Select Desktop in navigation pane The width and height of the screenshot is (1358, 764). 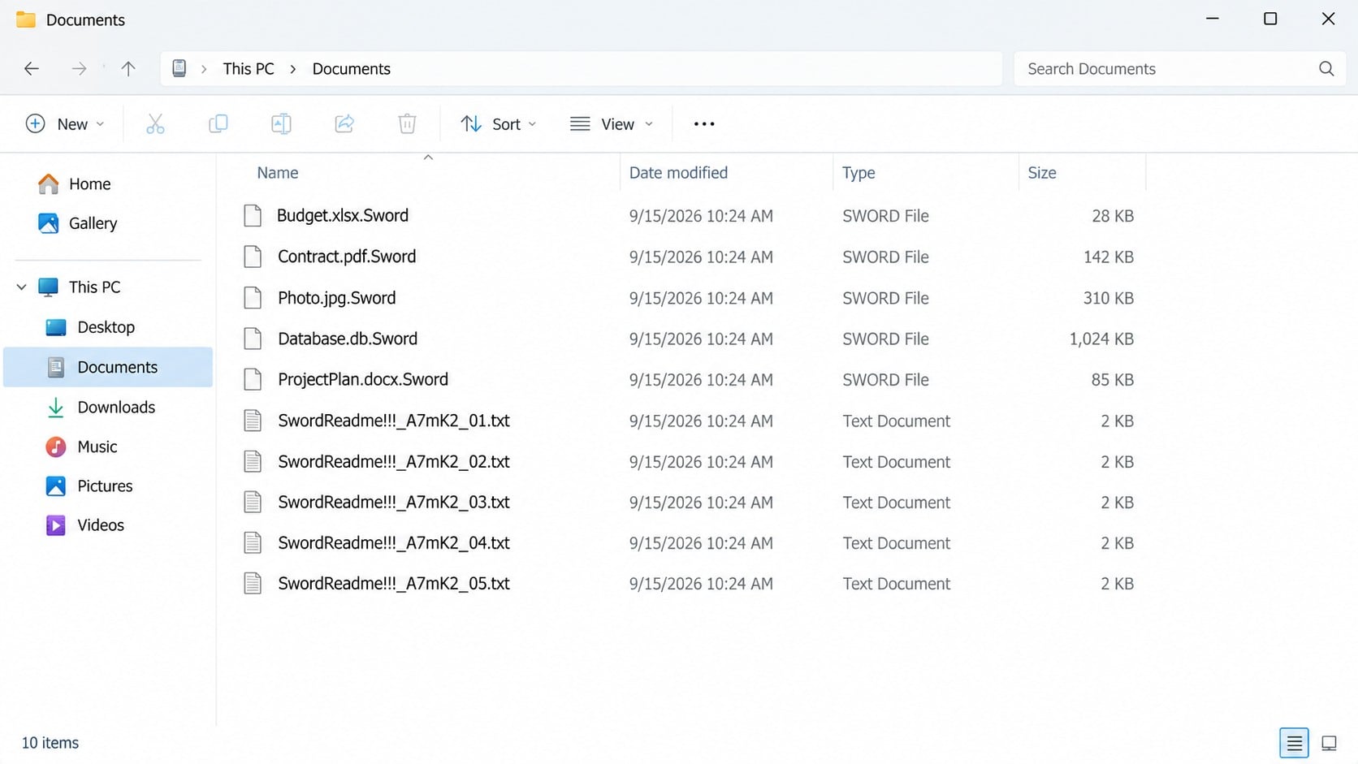click(106, 327)
